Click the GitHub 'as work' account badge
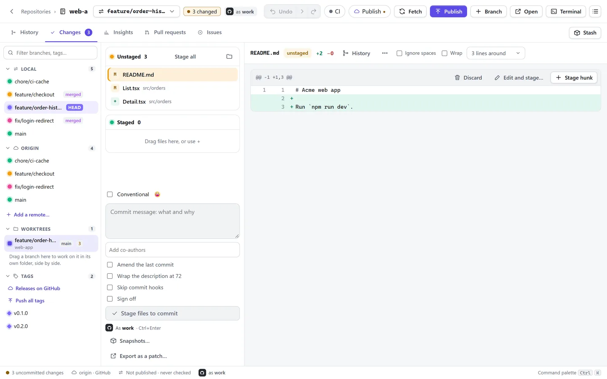 pos(241,11)
